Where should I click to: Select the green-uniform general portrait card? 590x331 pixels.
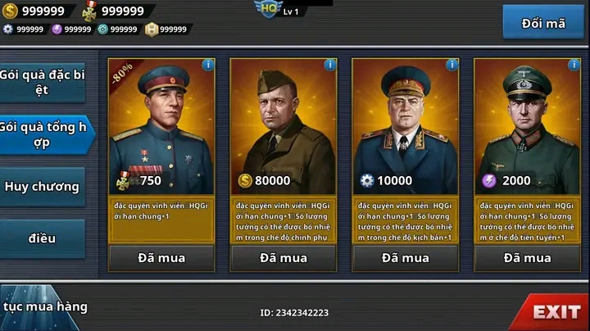(x=527, y=126)
